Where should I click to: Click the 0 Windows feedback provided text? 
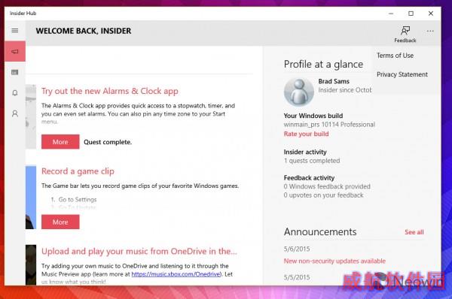(327, 186)
